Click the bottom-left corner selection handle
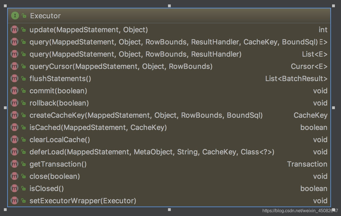The width and height of the screenshot is (341, 216). 5,210
